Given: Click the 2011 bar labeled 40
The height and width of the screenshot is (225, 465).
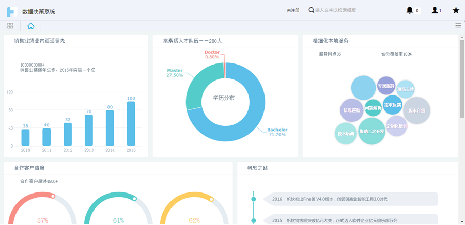Looking at the screenshot, I should coord(47,137).
